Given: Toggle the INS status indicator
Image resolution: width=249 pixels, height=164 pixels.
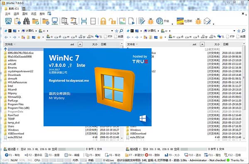Looking at the screenshot, I should point(30,160).
